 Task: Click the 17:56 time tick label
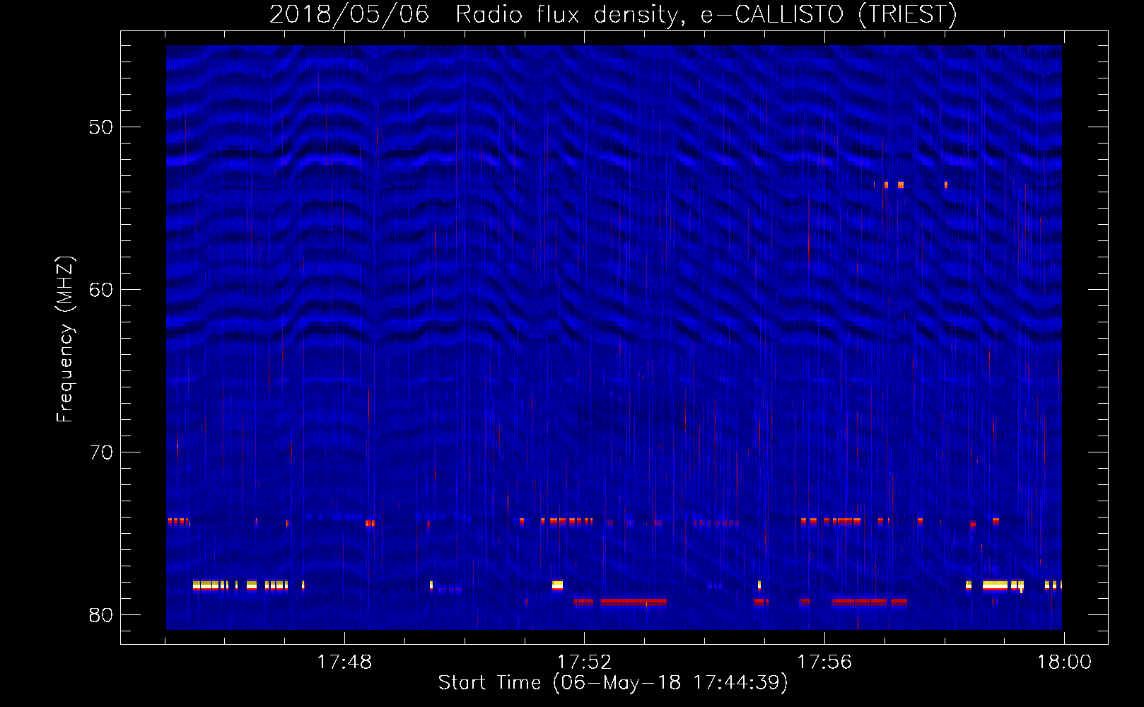(824, 662)
